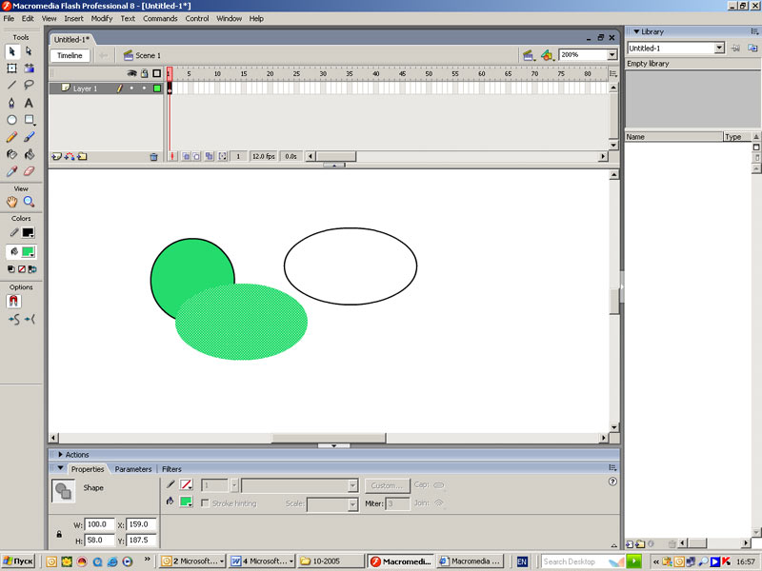
Task: Expand the Actions panel
Action: [61, 455]
